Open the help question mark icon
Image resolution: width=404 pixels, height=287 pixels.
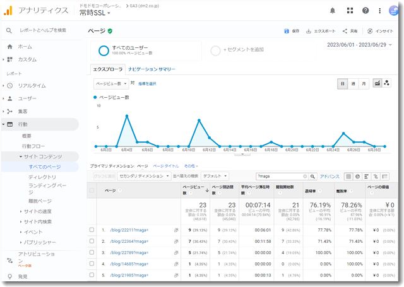pyautogui.click(x=365, y=11)
